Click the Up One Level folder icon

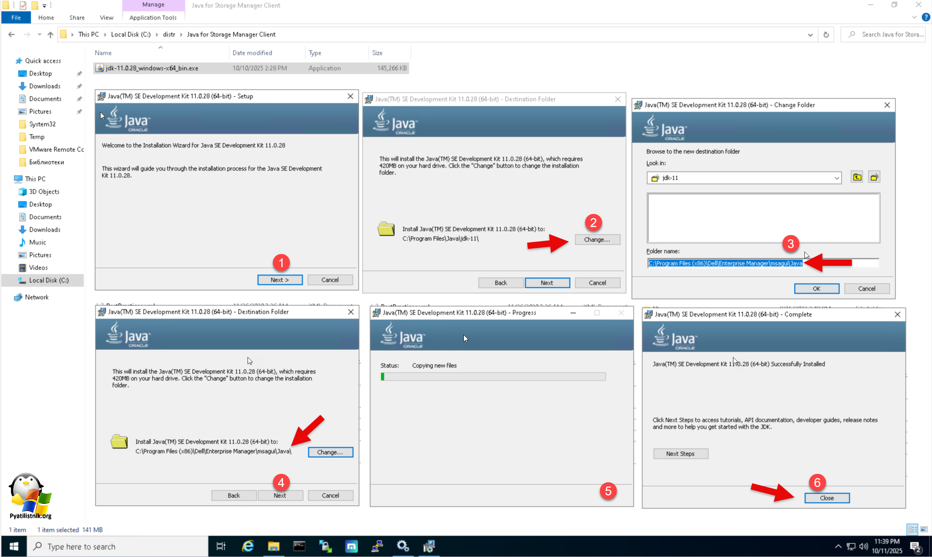coord(857,177)
